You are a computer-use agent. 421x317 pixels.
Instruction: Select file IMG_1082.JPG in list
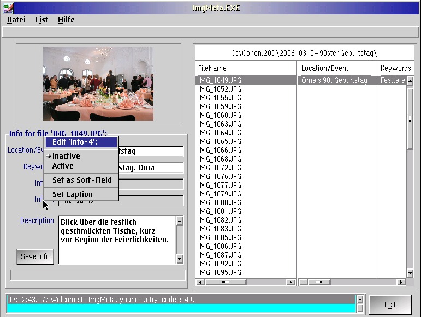tap(245, 220)
